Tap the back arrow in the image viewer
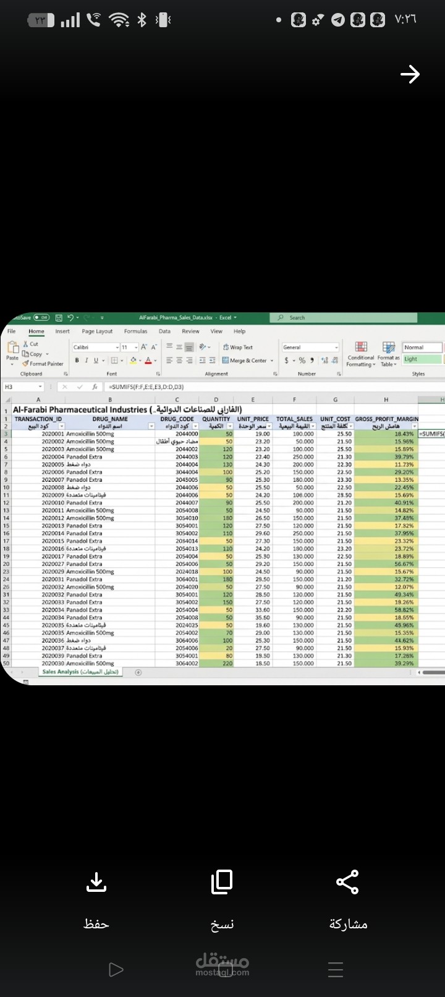The width and height of the screenshot is (445, 997). tap(410, 75)
